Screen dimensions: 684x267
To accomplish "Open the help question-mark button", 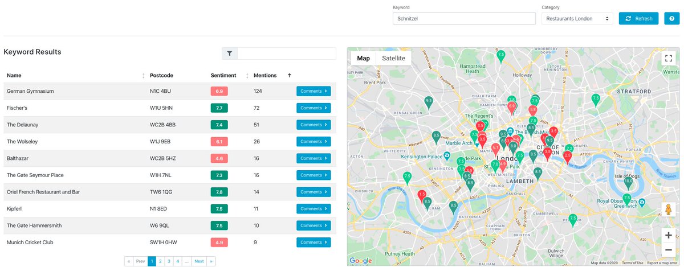I will [x=671, y=19].
